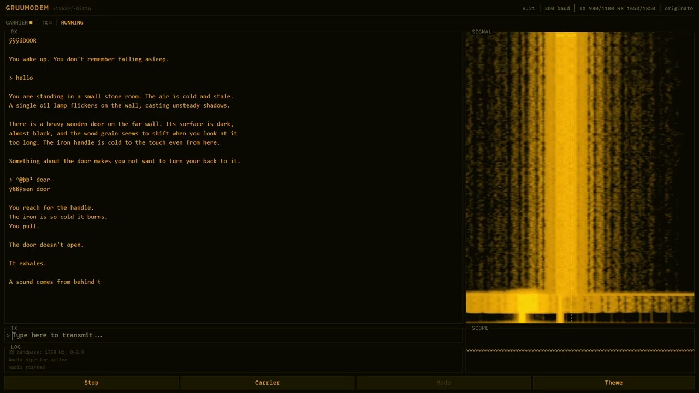The height and width of the screenshot is (393, 699).
Task: Click the 'ÿÿÿáDOOR' header line
Action: point(22,40)
